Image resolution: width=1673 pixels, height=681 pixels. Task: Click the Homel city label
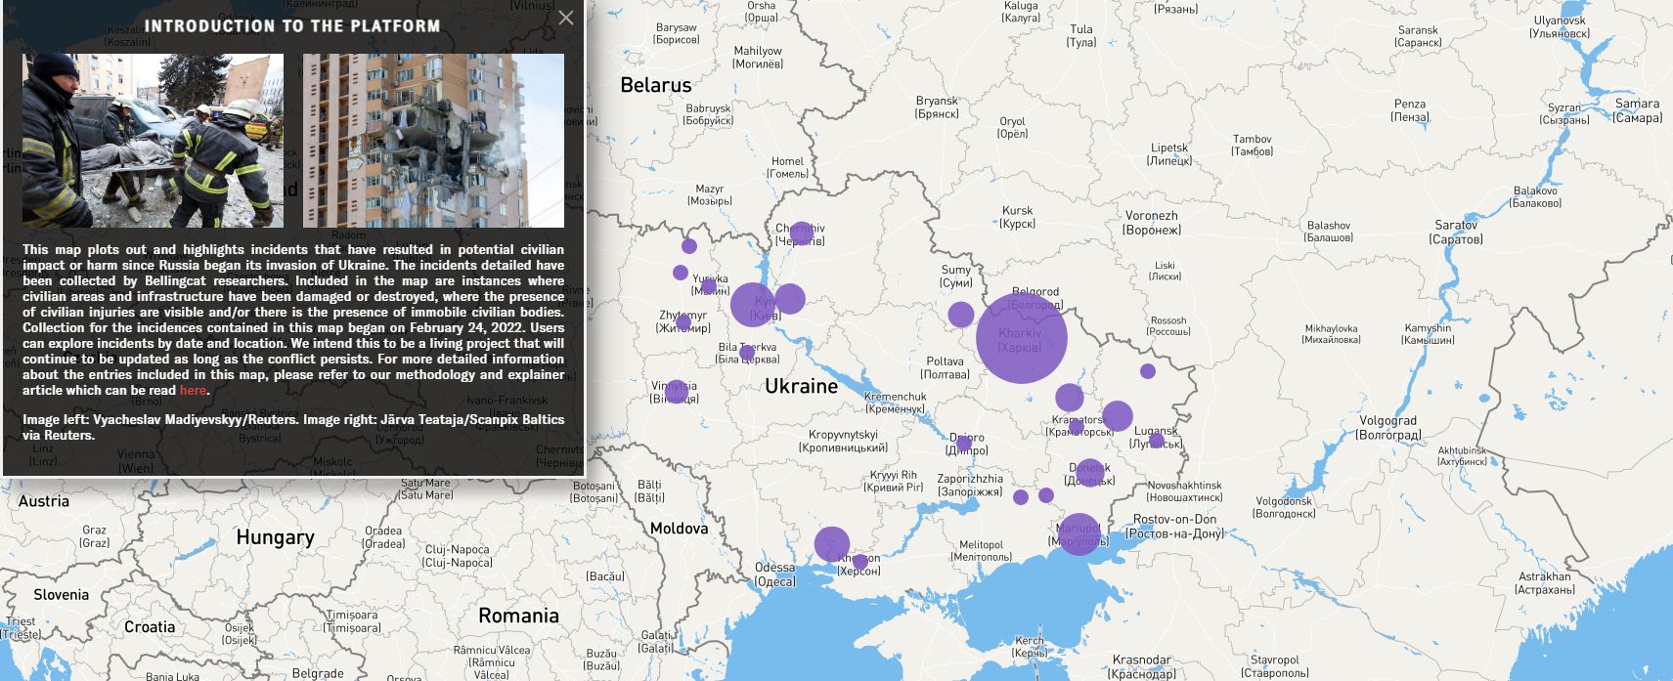pos(787,168)
